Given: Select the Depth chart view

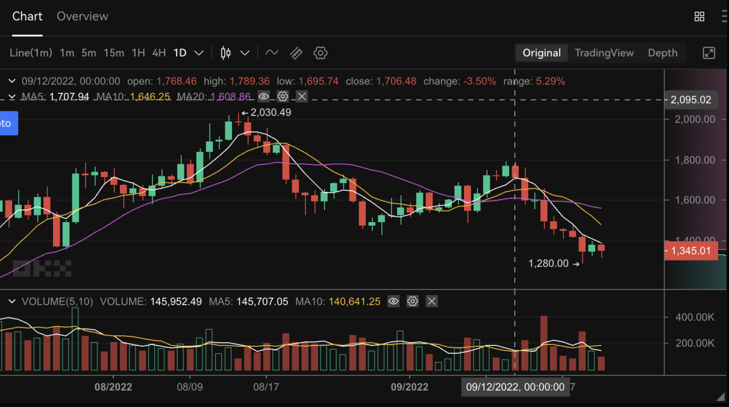Looking at the screenshot, I should pyautogui.click(x=662, y=53).
